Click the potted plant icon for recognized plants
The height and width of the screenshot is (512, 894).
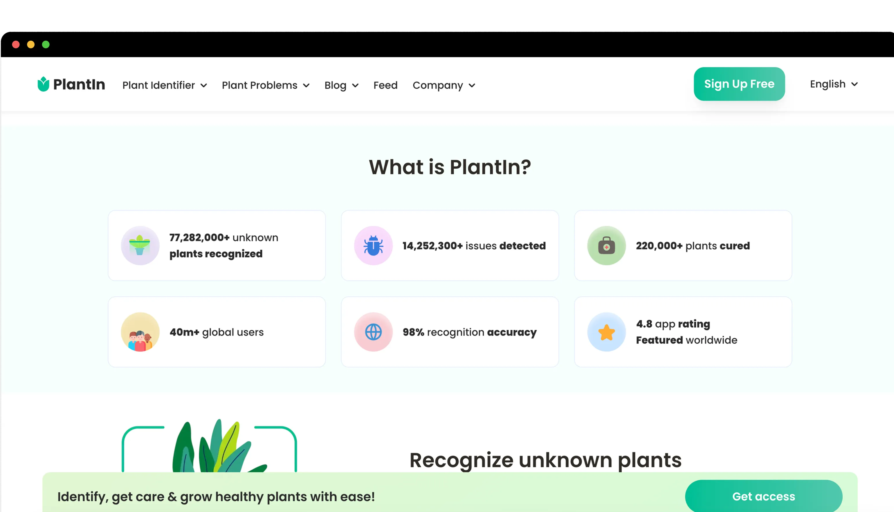[140, 246]
